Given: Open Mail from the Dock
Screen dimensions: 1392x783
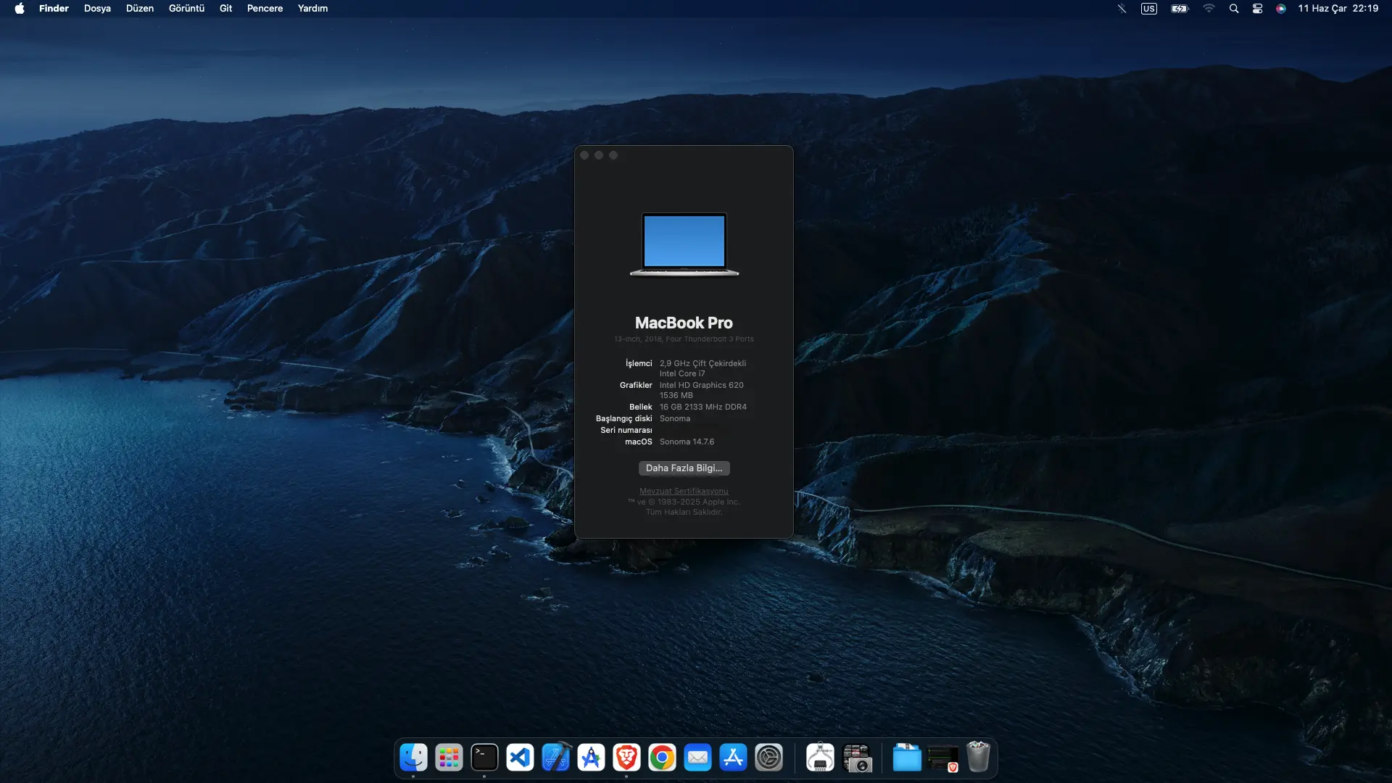Looking at the screenshot, I should (x=697, y=758).
